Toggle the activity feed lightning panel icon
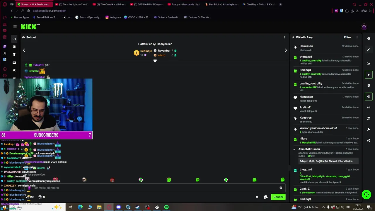 coord(369,75)
